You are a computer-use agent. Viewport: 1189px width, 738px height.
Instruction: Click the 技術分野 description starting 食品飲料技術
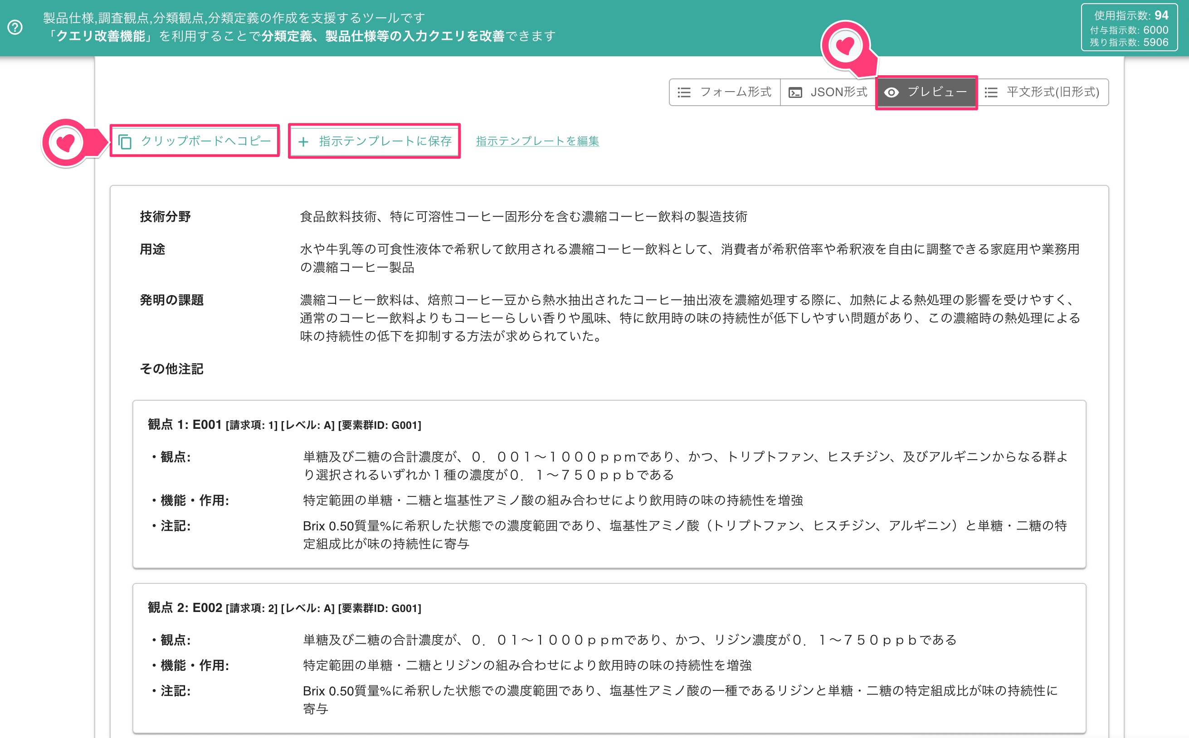click(523, 216)
